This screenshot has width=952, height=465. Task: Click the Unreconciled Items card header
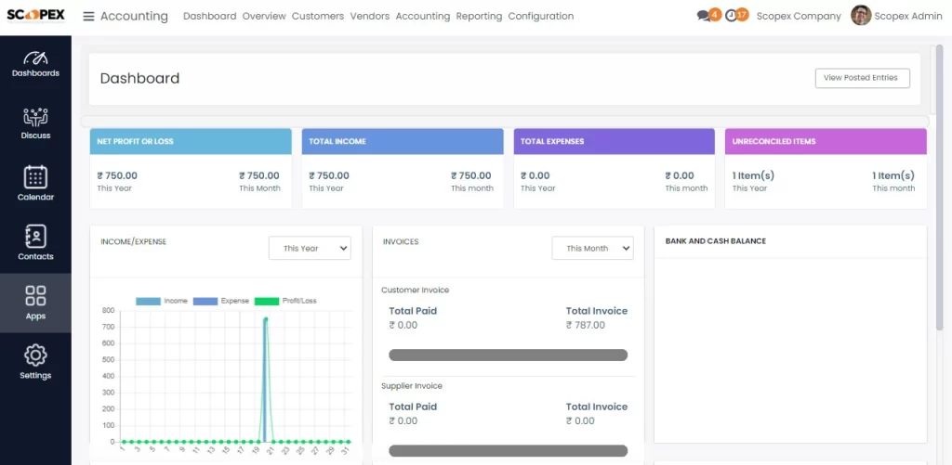pos(826,141)
